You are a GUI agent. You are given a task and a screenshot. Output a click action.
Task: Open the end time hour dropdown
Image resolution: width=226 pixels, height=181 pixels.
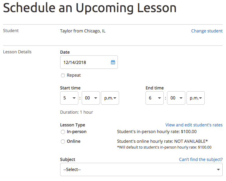[155, 98]
